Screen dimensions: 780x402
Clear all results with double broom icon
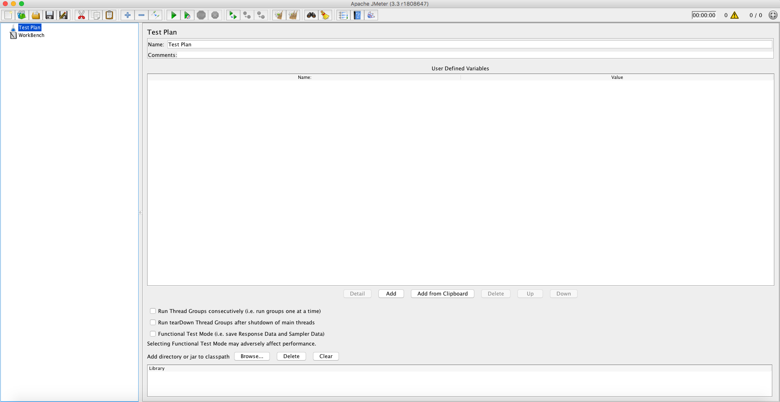293,15
